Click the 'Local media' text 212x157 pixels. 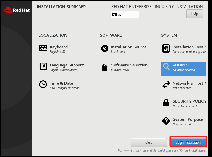[x=119, y=52]
